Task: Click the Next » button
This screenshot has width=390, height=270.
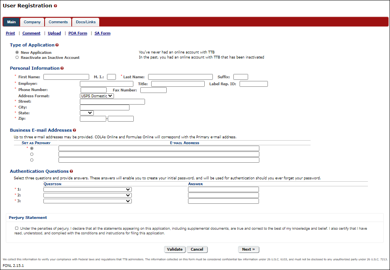Action: coord(248,249)
